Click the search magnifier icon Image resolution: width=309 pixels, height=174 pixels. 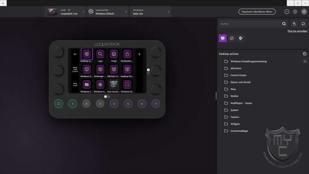coord(284,24)
